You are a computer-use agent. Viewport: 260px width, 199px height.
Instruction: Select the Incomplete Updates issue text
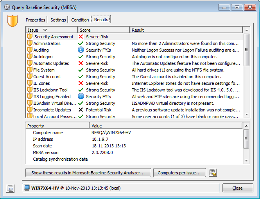point(52,110)
